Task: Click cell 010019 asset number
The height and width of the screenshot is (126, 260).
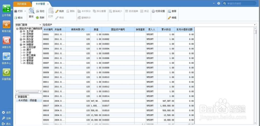Action: tap(118, 115)
